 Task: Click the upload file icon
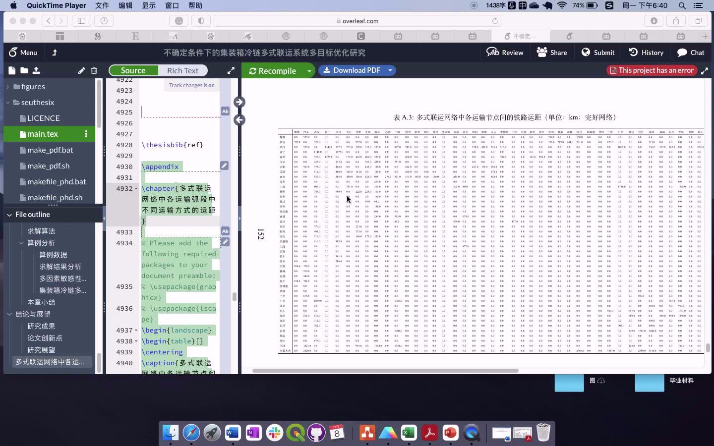(x=36, y=70)
